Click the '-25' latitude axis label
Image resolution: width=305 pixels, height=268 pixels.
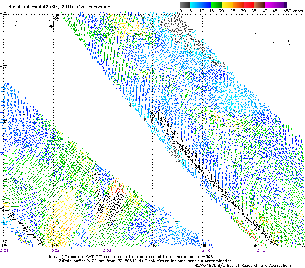(x=4, y=66)
